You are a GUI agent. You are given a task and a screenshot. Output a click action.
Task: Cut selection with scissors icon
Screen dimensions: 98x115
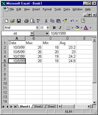(x=46, y=21)
